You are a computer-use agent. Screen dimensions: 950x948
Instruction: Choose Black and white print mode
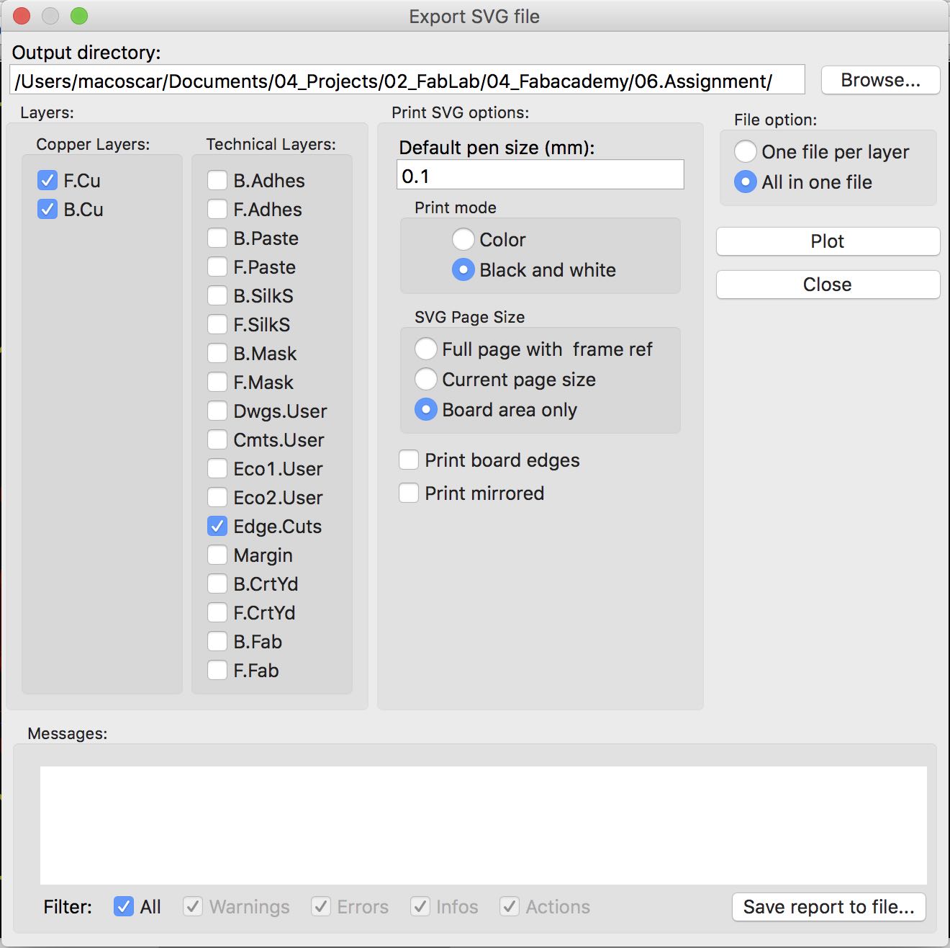pos(463,269)
